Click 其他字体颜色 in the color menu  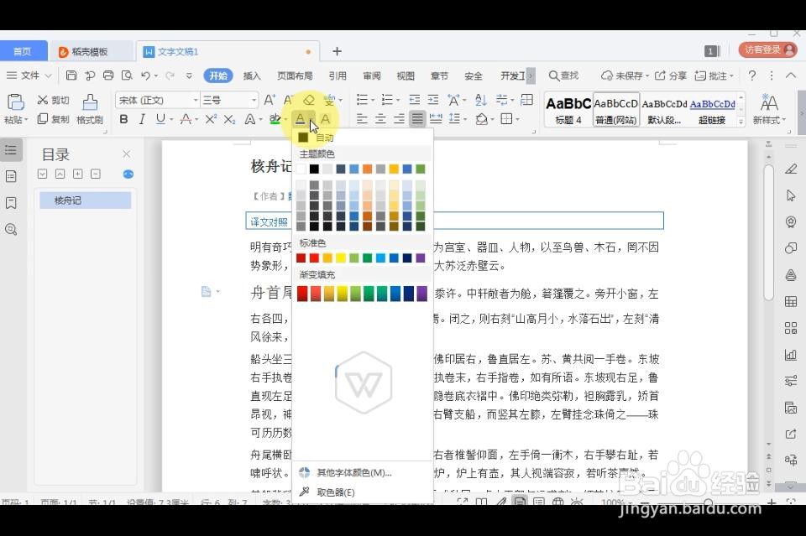[x=353, y=471]
